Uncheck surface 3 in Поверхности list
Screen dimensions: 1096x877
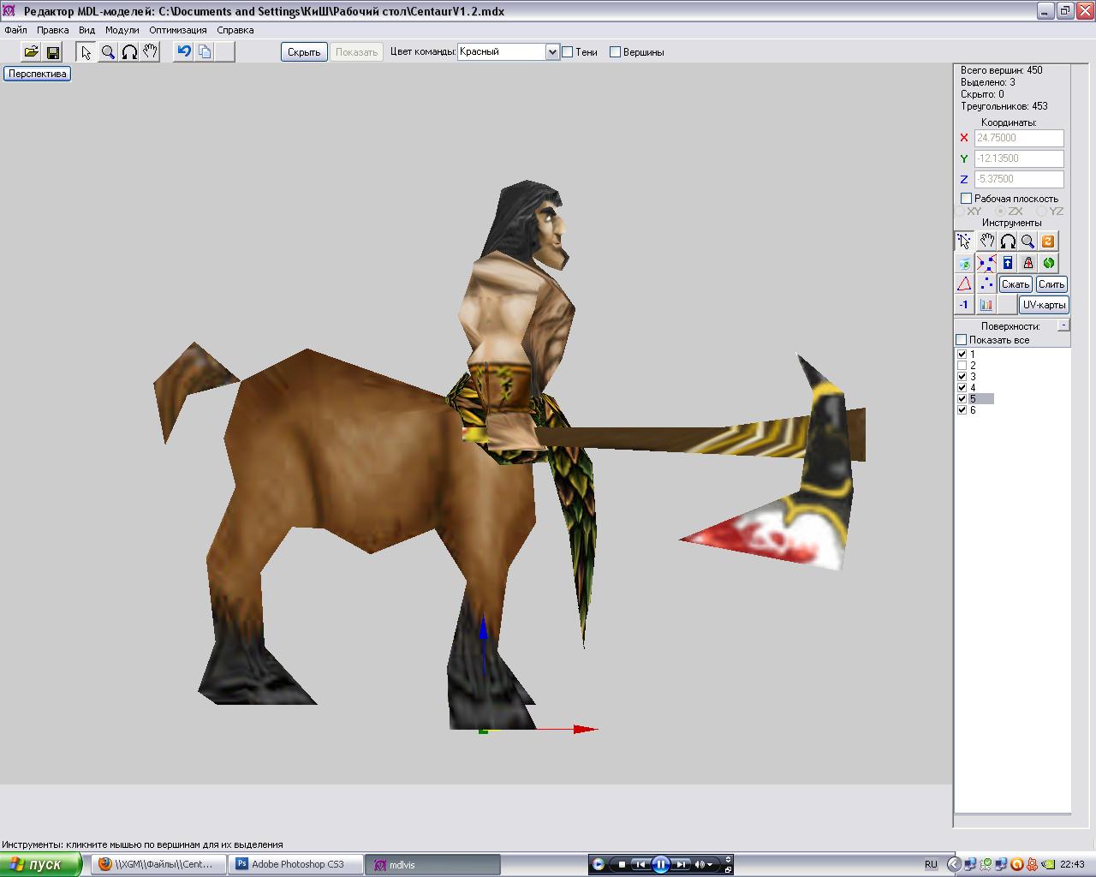click(962, 376)
